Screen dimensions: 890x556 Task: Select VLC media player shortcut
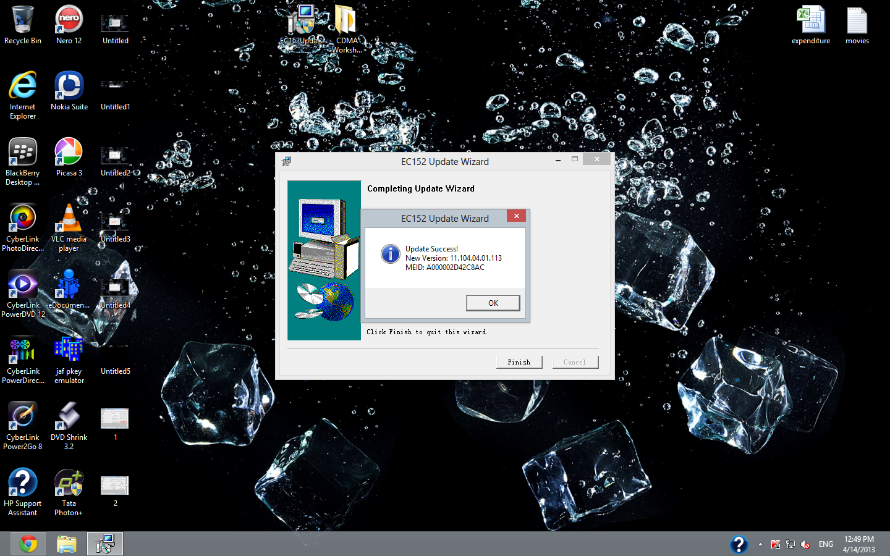69,227
